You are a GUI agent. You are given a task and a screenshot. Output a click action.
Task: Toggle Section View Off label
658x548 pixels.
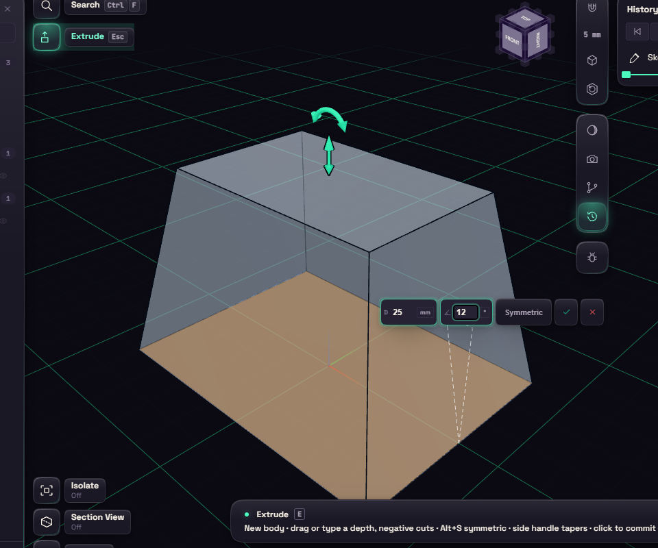[97, 521]
